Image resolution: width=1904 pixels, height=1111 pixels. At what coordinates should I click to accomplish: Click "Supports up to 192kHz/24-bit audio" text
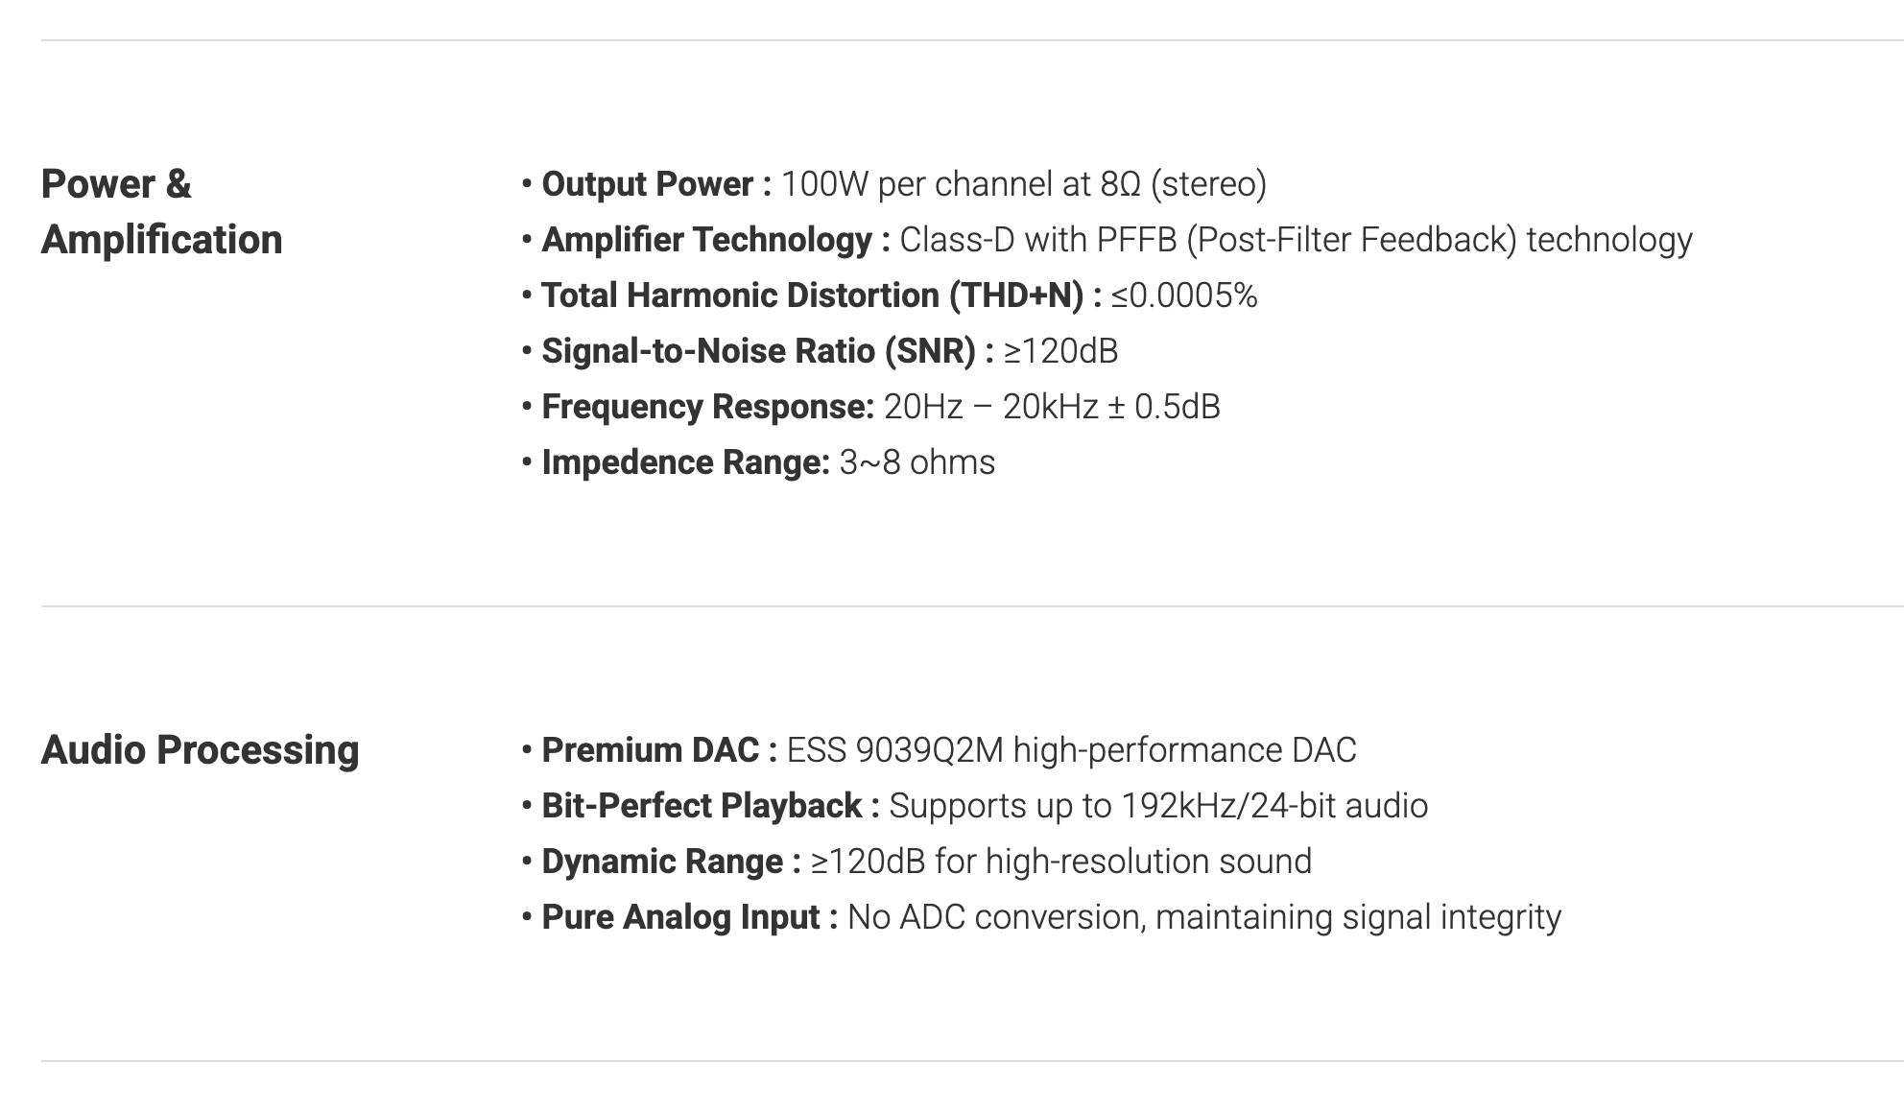pos(1158,806)
